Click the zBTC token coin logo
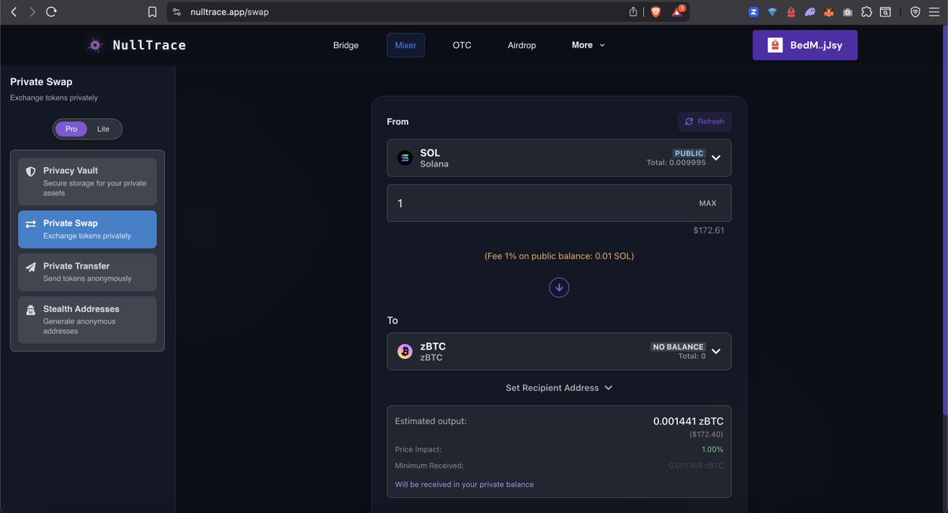The width and height of the screenshot is (948, 513). tap(405, 351)
